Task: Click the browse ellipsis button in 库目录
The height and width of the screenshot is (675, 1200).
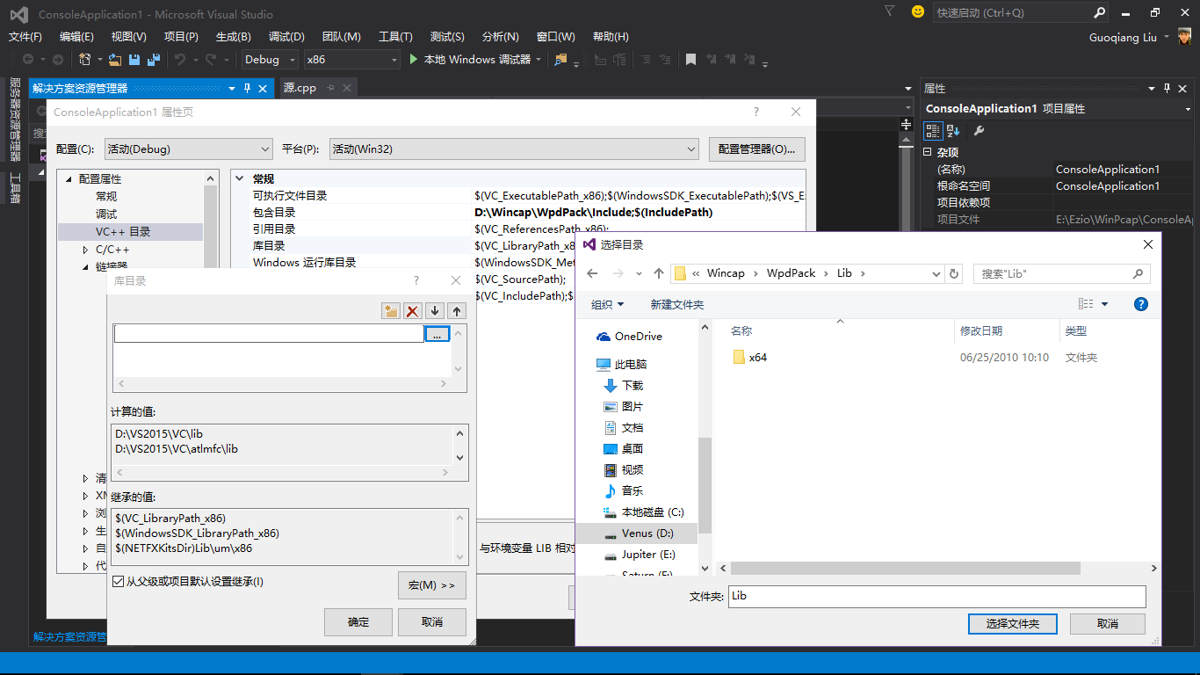Action: click(x=437, y=334)
